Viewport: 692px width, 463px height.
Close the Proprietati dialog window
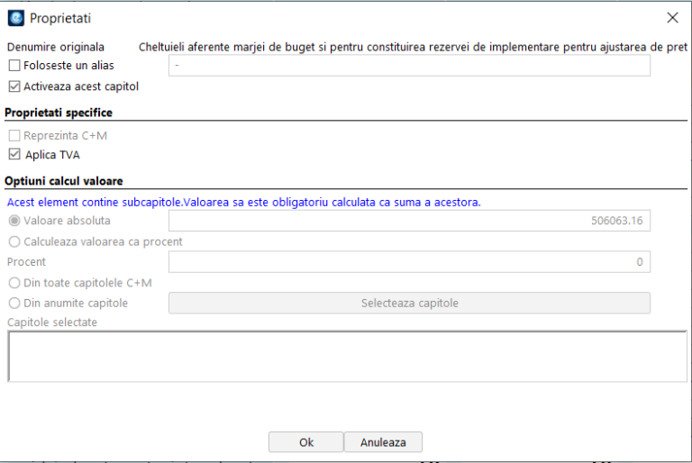(672, 18)
